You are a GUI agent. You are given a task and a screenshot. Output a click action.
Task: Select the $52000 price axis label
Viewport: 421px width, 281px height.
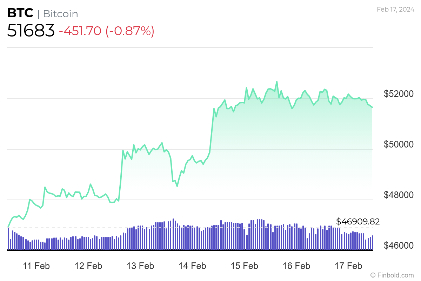coord(399,94)
